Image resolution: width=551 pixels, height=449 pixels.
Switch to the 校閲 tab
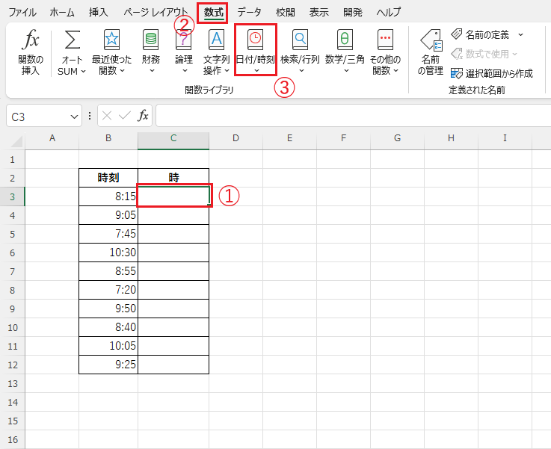(x=286, y=12)
